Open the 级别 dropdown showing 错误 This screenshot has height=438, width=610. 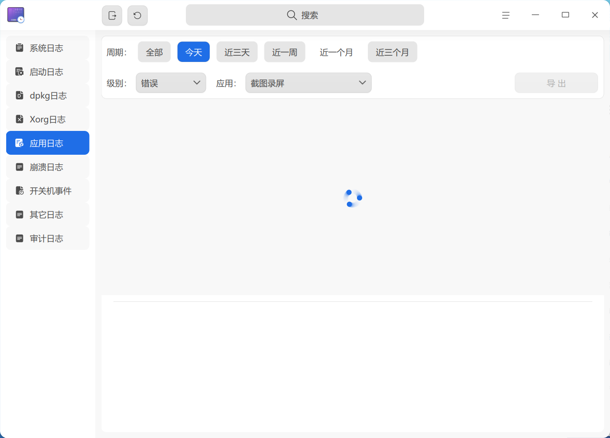point(171,83)
